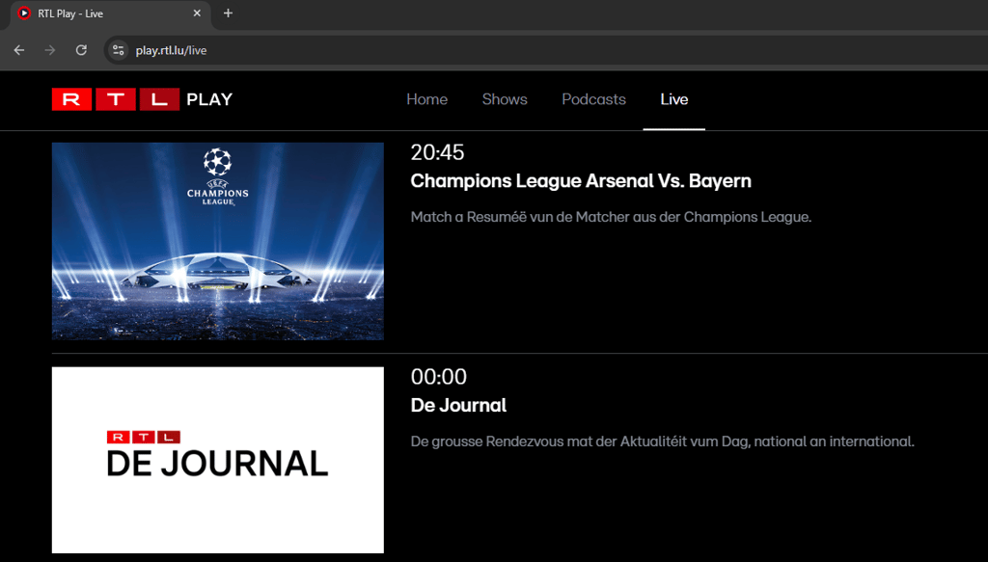
Task: Open the De Journal programme title
Action: click(458, 405)
